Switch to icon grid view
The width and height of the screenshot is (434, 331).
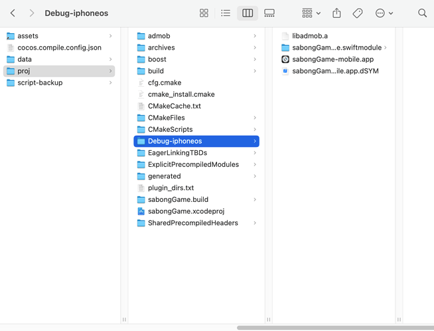[x=204, y=13]
